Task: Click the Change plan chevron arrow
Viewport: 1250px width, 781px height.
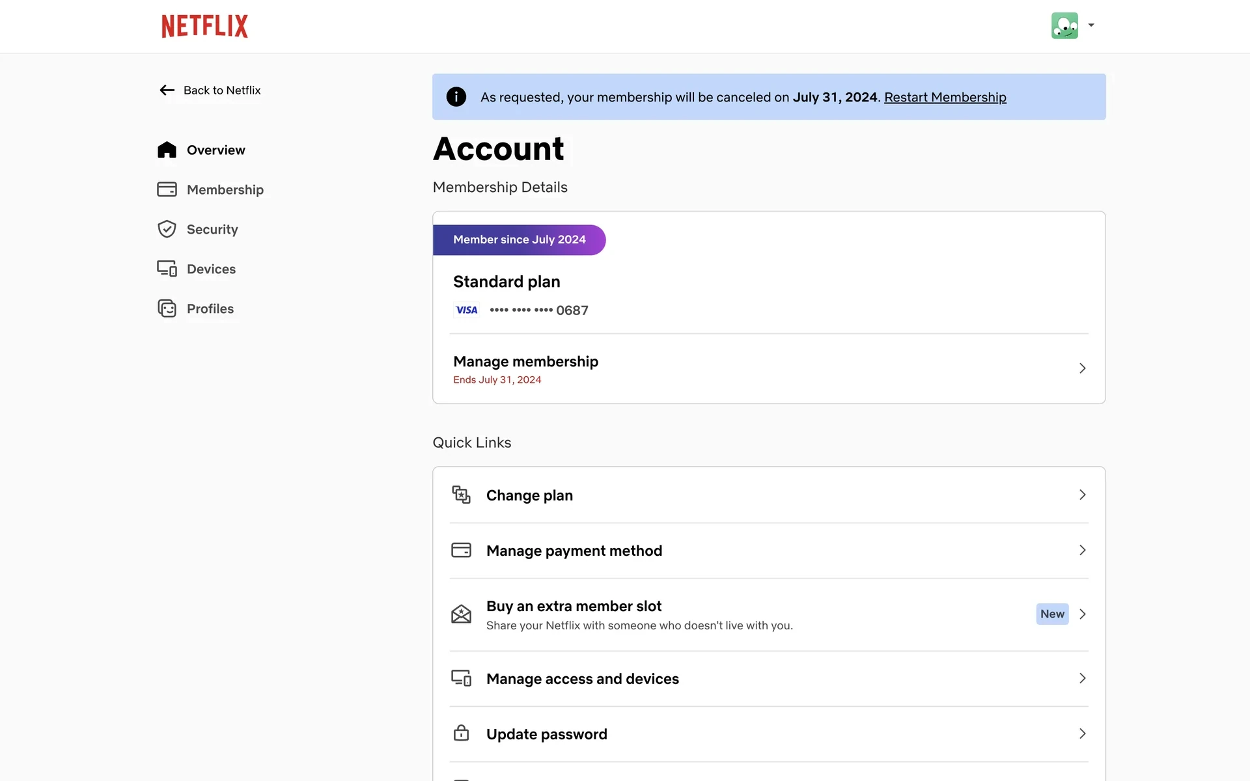Action: point(1082,495)
